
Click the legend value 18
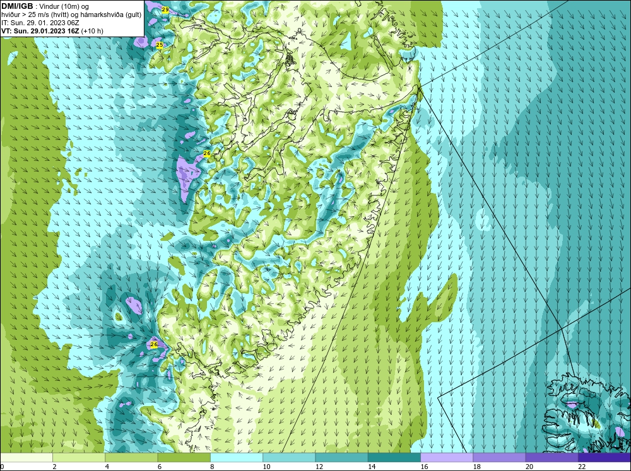(x=477, y=467)
